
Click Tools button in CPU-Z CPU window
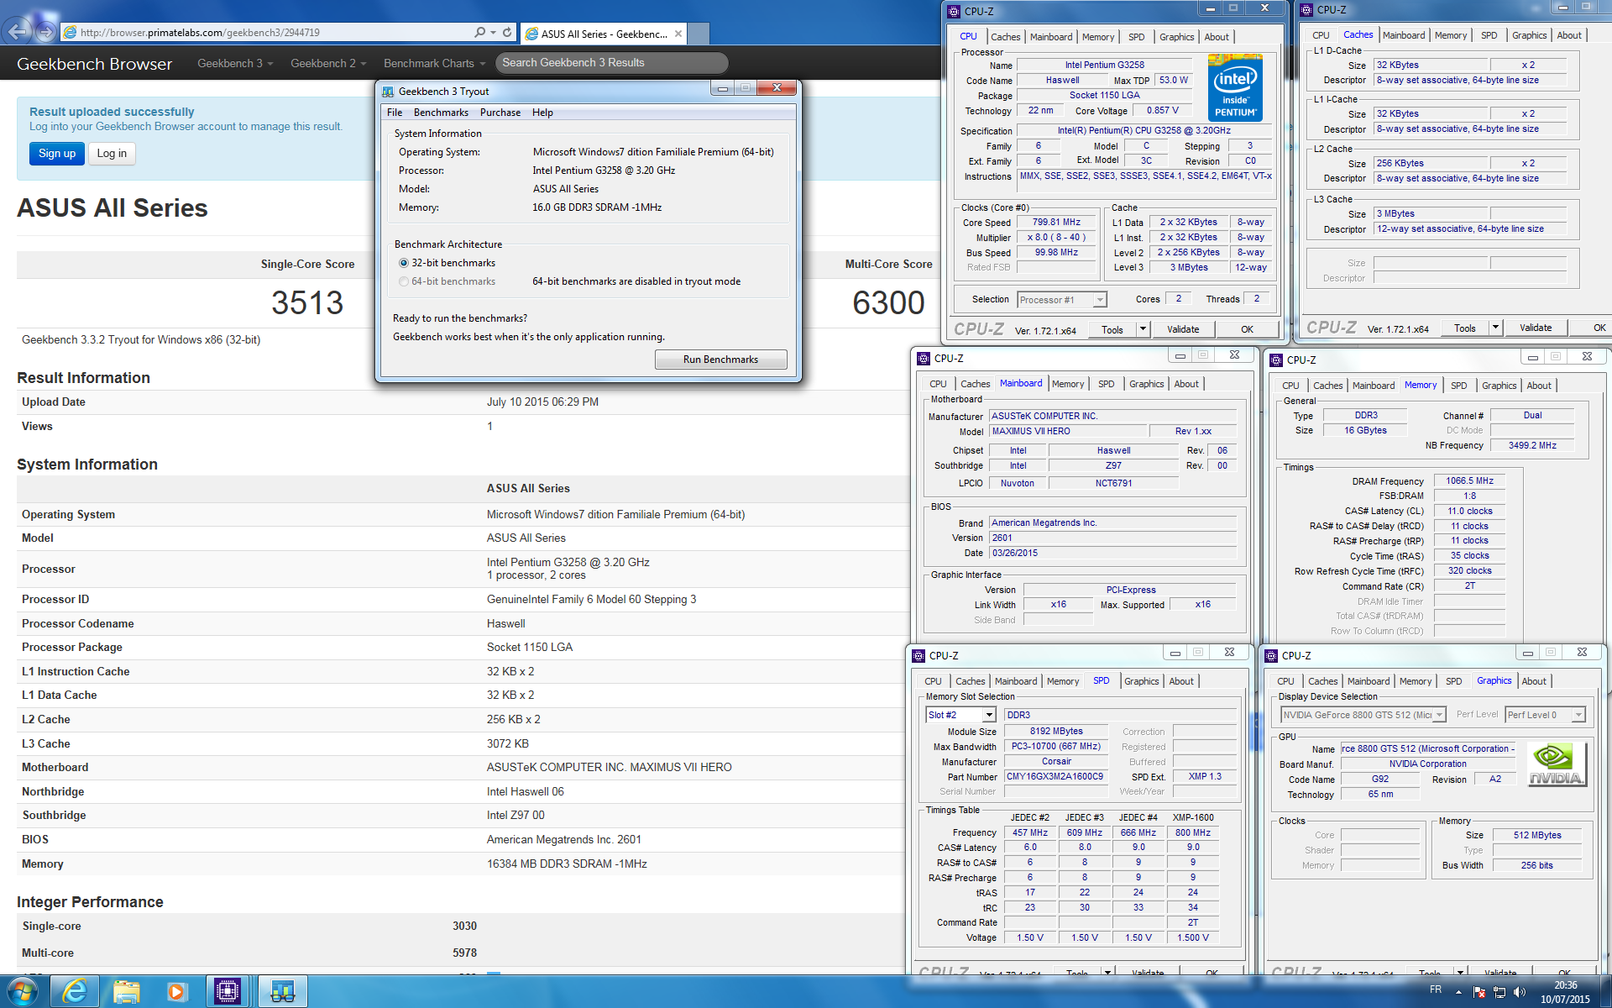1112,329
